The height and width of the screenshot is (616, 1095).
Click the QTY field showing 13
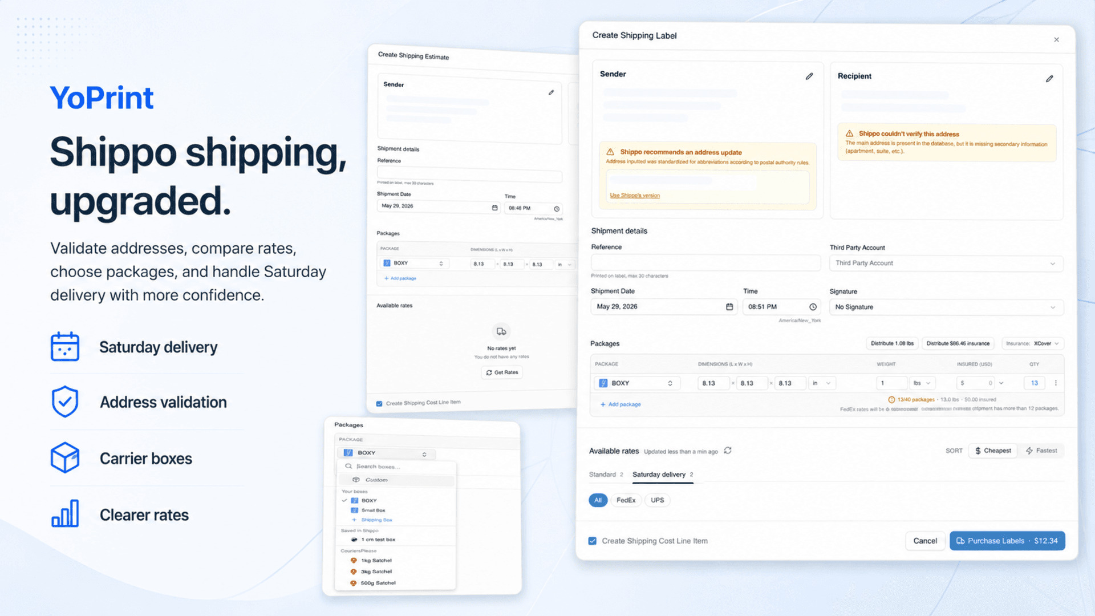[x=1034, y=383]
